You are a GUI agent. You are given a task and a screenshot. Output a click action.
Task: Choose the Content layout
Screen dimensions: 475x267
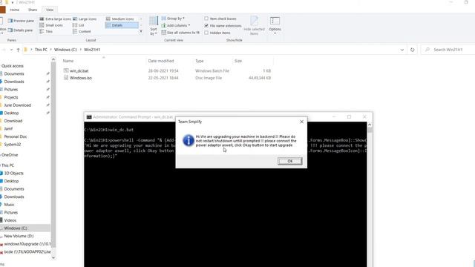pos(82,31)
